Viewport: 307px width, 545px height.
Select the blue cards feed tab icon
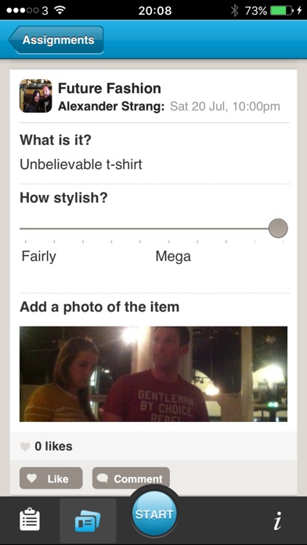88,522
